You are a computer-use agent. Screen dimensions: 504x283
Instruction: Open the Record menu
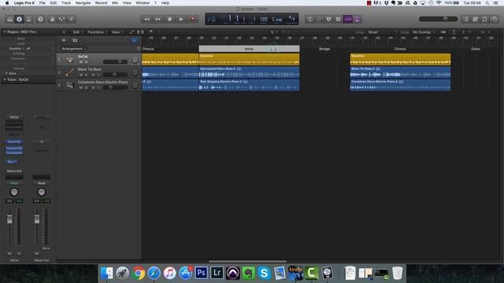(102, 3)
